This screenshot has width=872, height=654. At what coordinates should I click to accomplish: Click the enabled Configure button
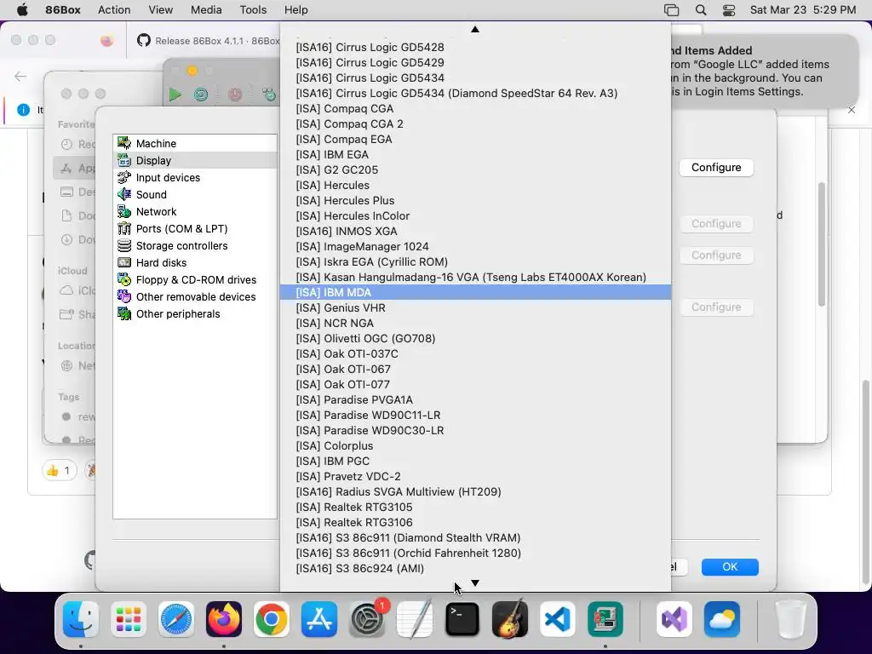point(716,168)
